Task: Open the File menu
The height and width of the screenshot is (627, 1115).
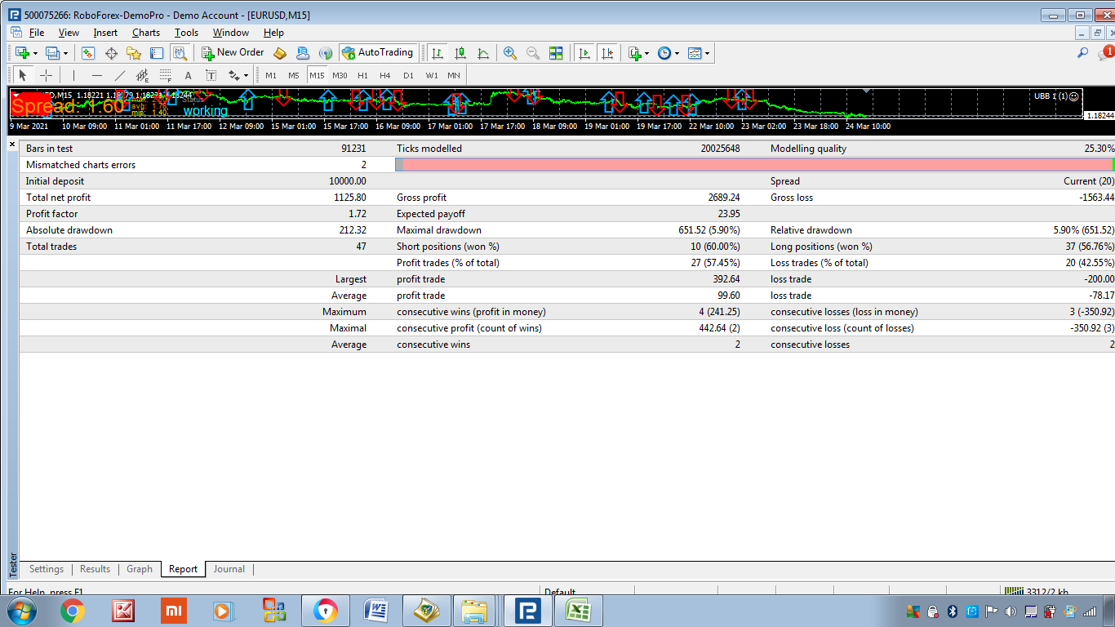Action: point(37,33)
